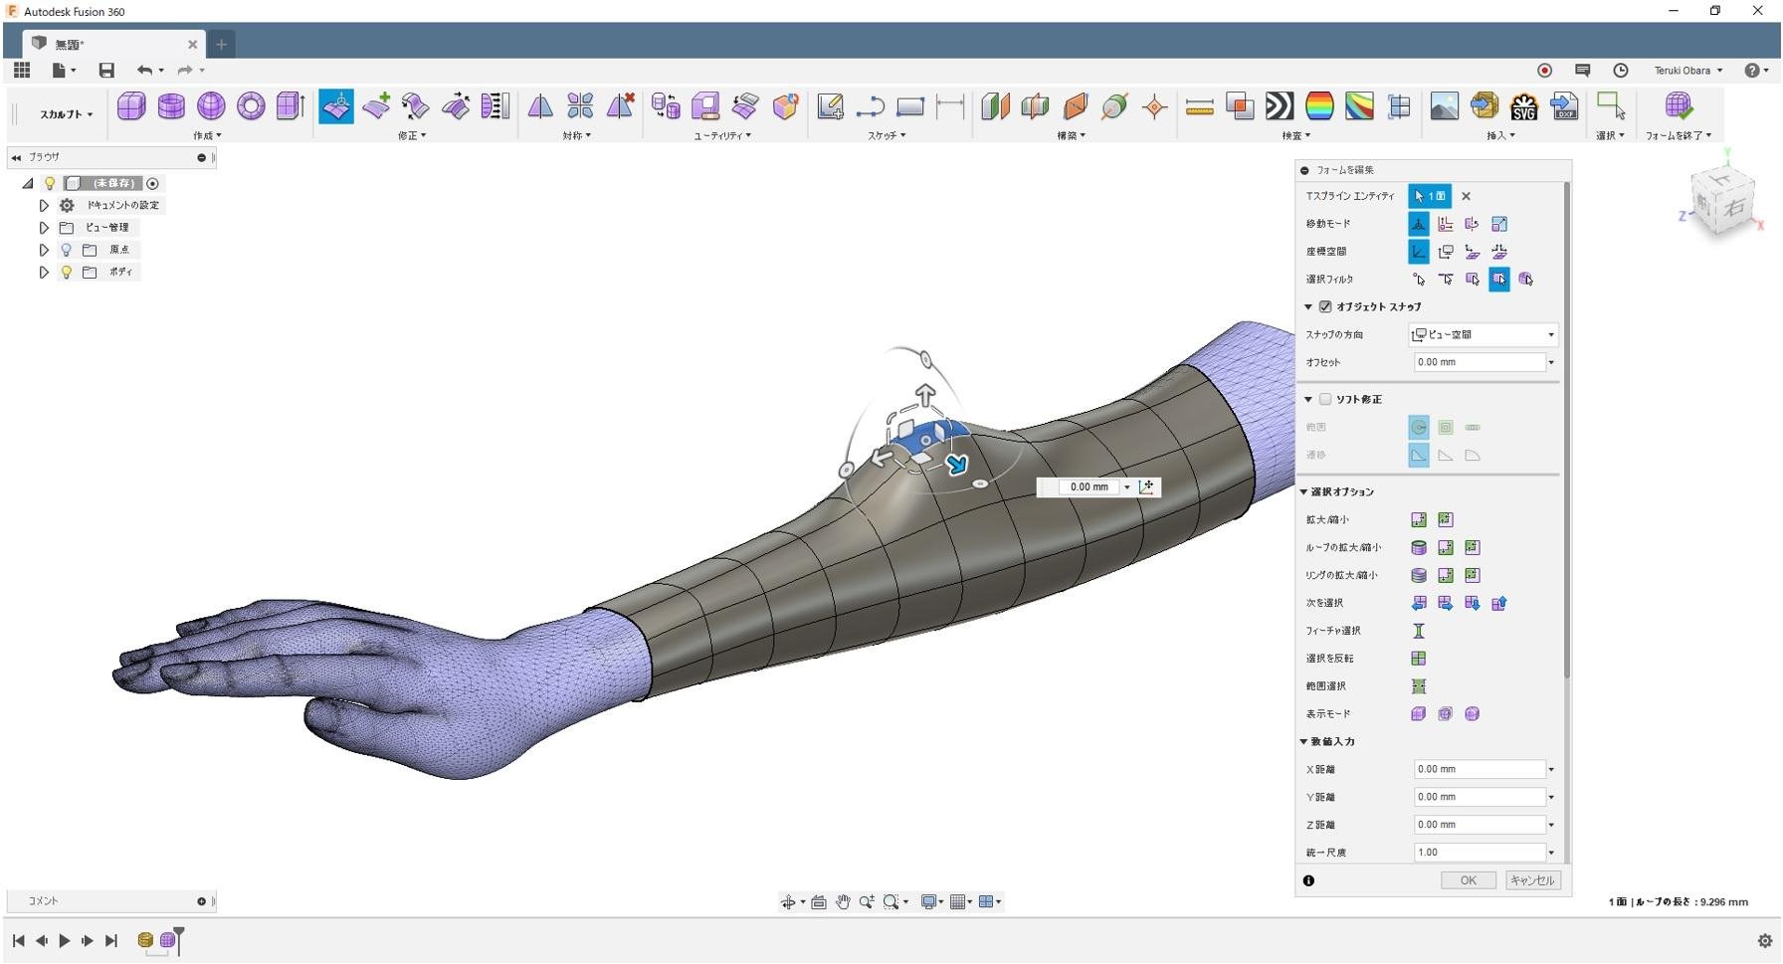Enable the Soft Modification checkbox
Image resolution: width=1783 pixels, height=964 pixels.
click(x=1325, y=399)
